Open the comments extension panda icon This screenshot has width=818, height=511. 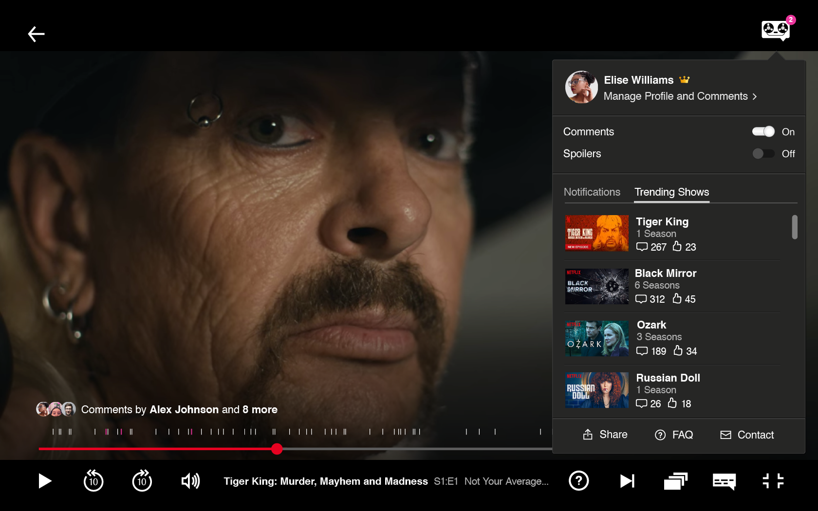pyautogui.click(x=775, y=30)
